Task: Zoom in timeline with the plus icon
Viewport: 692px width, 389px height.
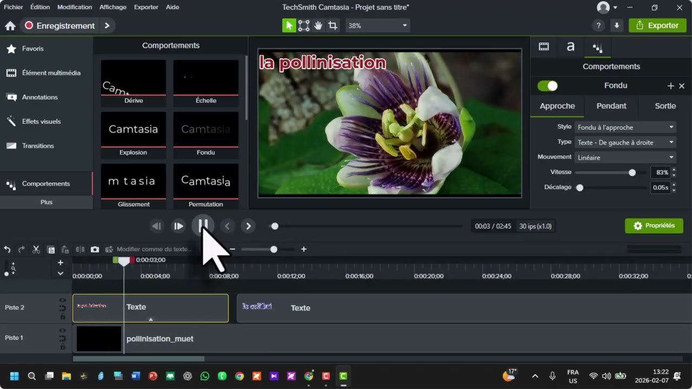Action: coord(304,249)
